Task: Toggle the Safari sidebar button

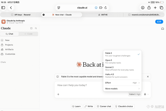Action: (3, 8)
